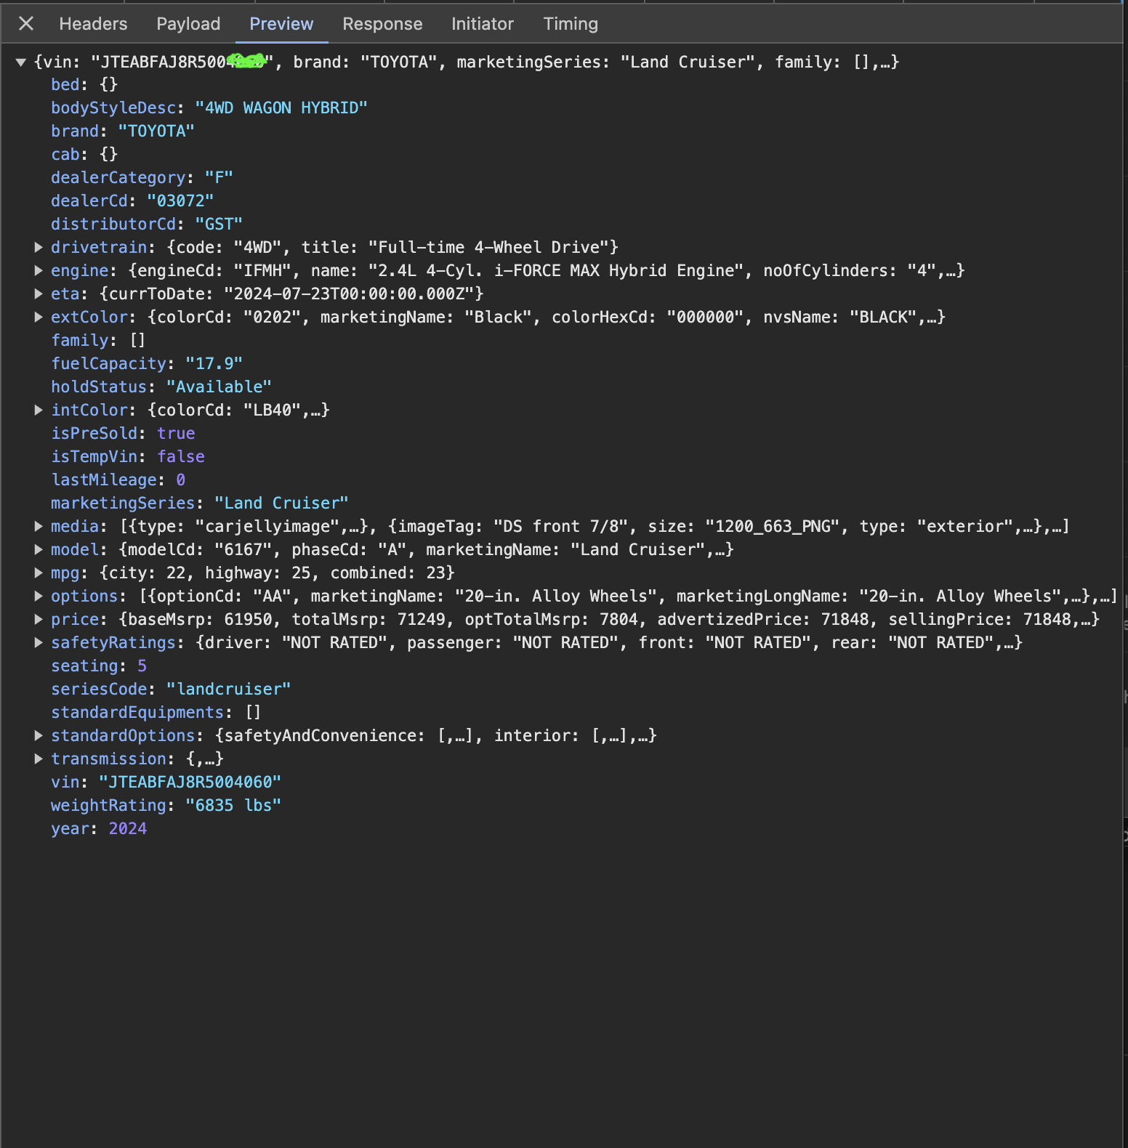Click the holdStatus "Available" value

[x=219, y=387]
